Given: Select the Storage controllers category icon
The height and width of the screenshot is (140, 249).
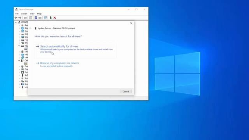Looking at the screenshot, I should pyautogui.click(x=23, y=81).
